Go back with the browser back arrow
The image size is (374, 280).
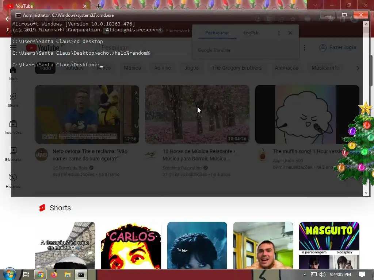[x=8, y=19]
